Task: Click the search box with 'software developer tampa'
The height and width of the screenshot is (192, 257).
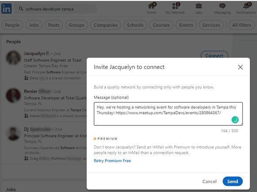Action: [x=56, y=9]
